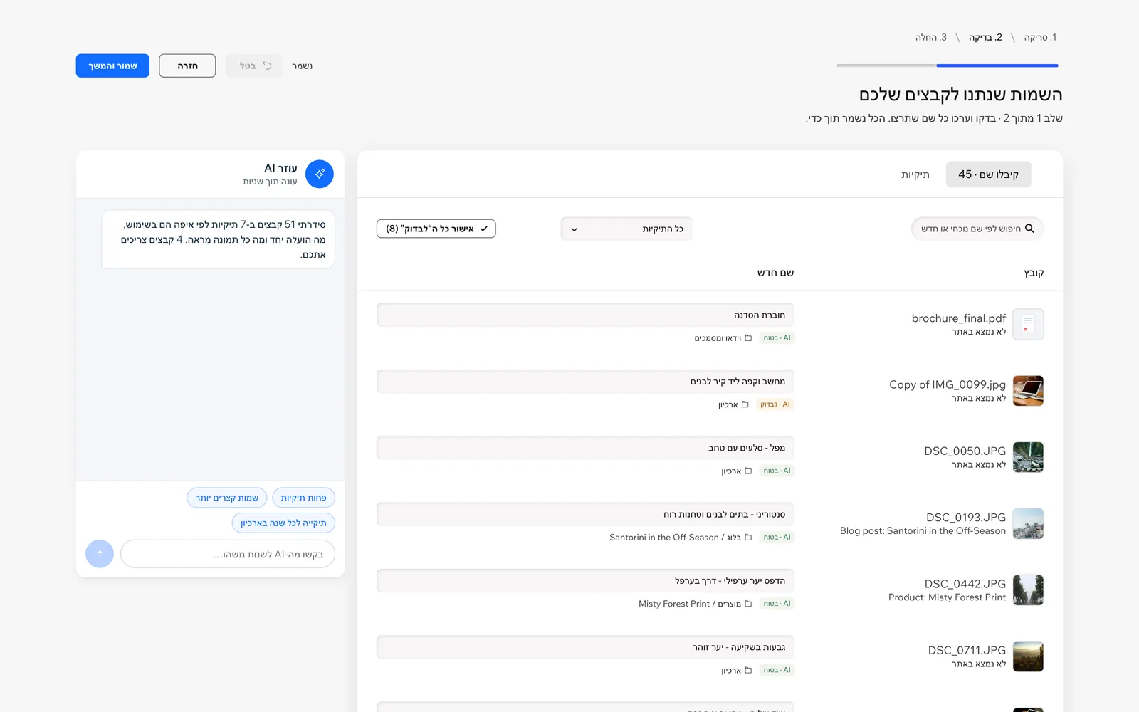The height and width of the screenshot is (712, 1139).
Task: Click the search by name input field
Action: [x=977, y=229]
